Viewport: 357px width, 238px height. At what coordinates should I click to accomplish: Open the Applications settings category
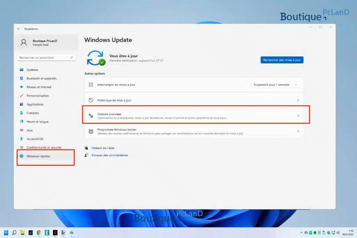click(x=46, y=105)
